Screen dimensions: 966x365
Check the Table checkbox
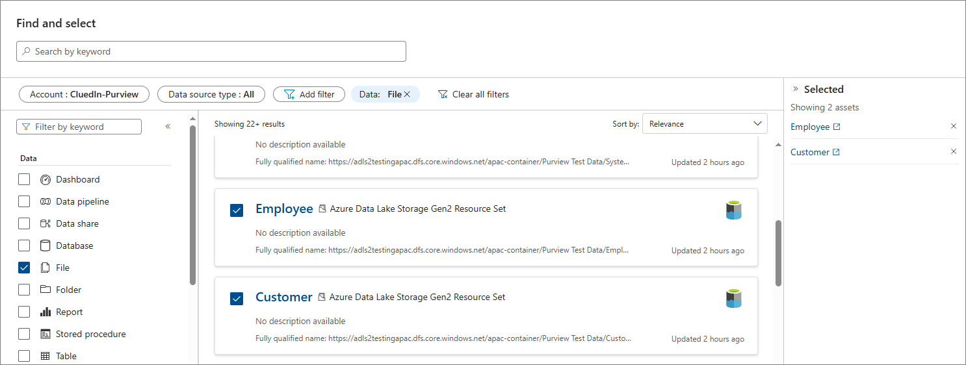tap(24, 356)
